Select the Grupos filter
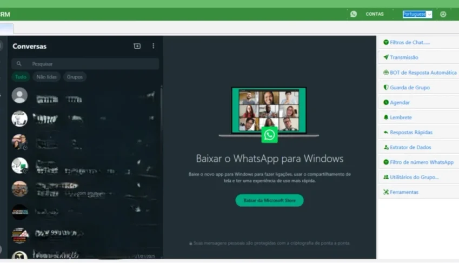The image size is (459, 263). pyautogui.click(x=75, y=77)
